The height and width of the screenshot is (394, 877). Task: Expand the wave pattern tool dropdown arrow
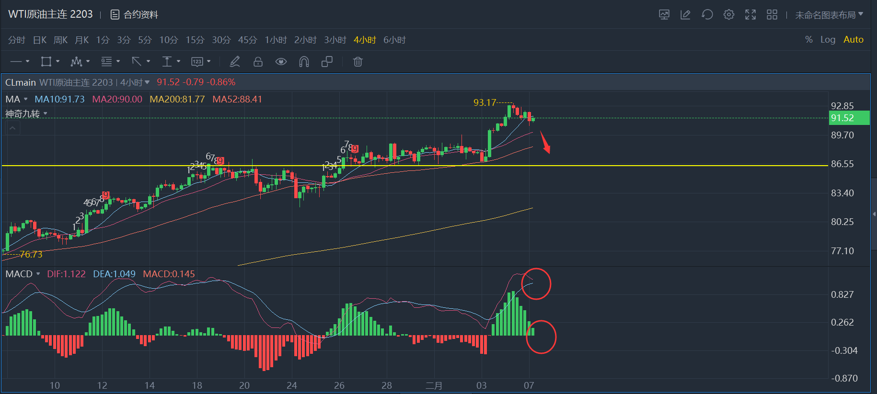88,61
